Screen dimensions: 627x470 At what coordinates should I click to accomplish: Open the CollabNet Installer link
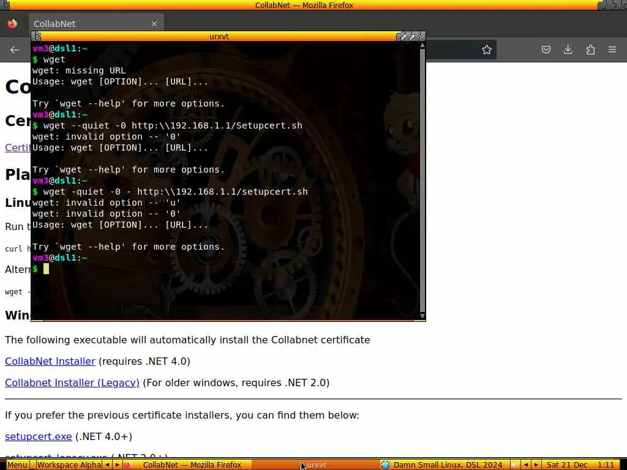pyautogui.click(x=50, y=361)
